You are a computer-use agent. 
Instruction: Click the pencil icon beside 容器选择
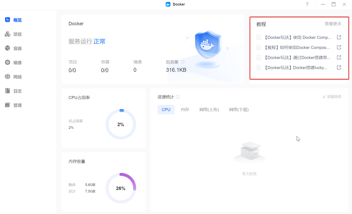(x=324, y=97)
